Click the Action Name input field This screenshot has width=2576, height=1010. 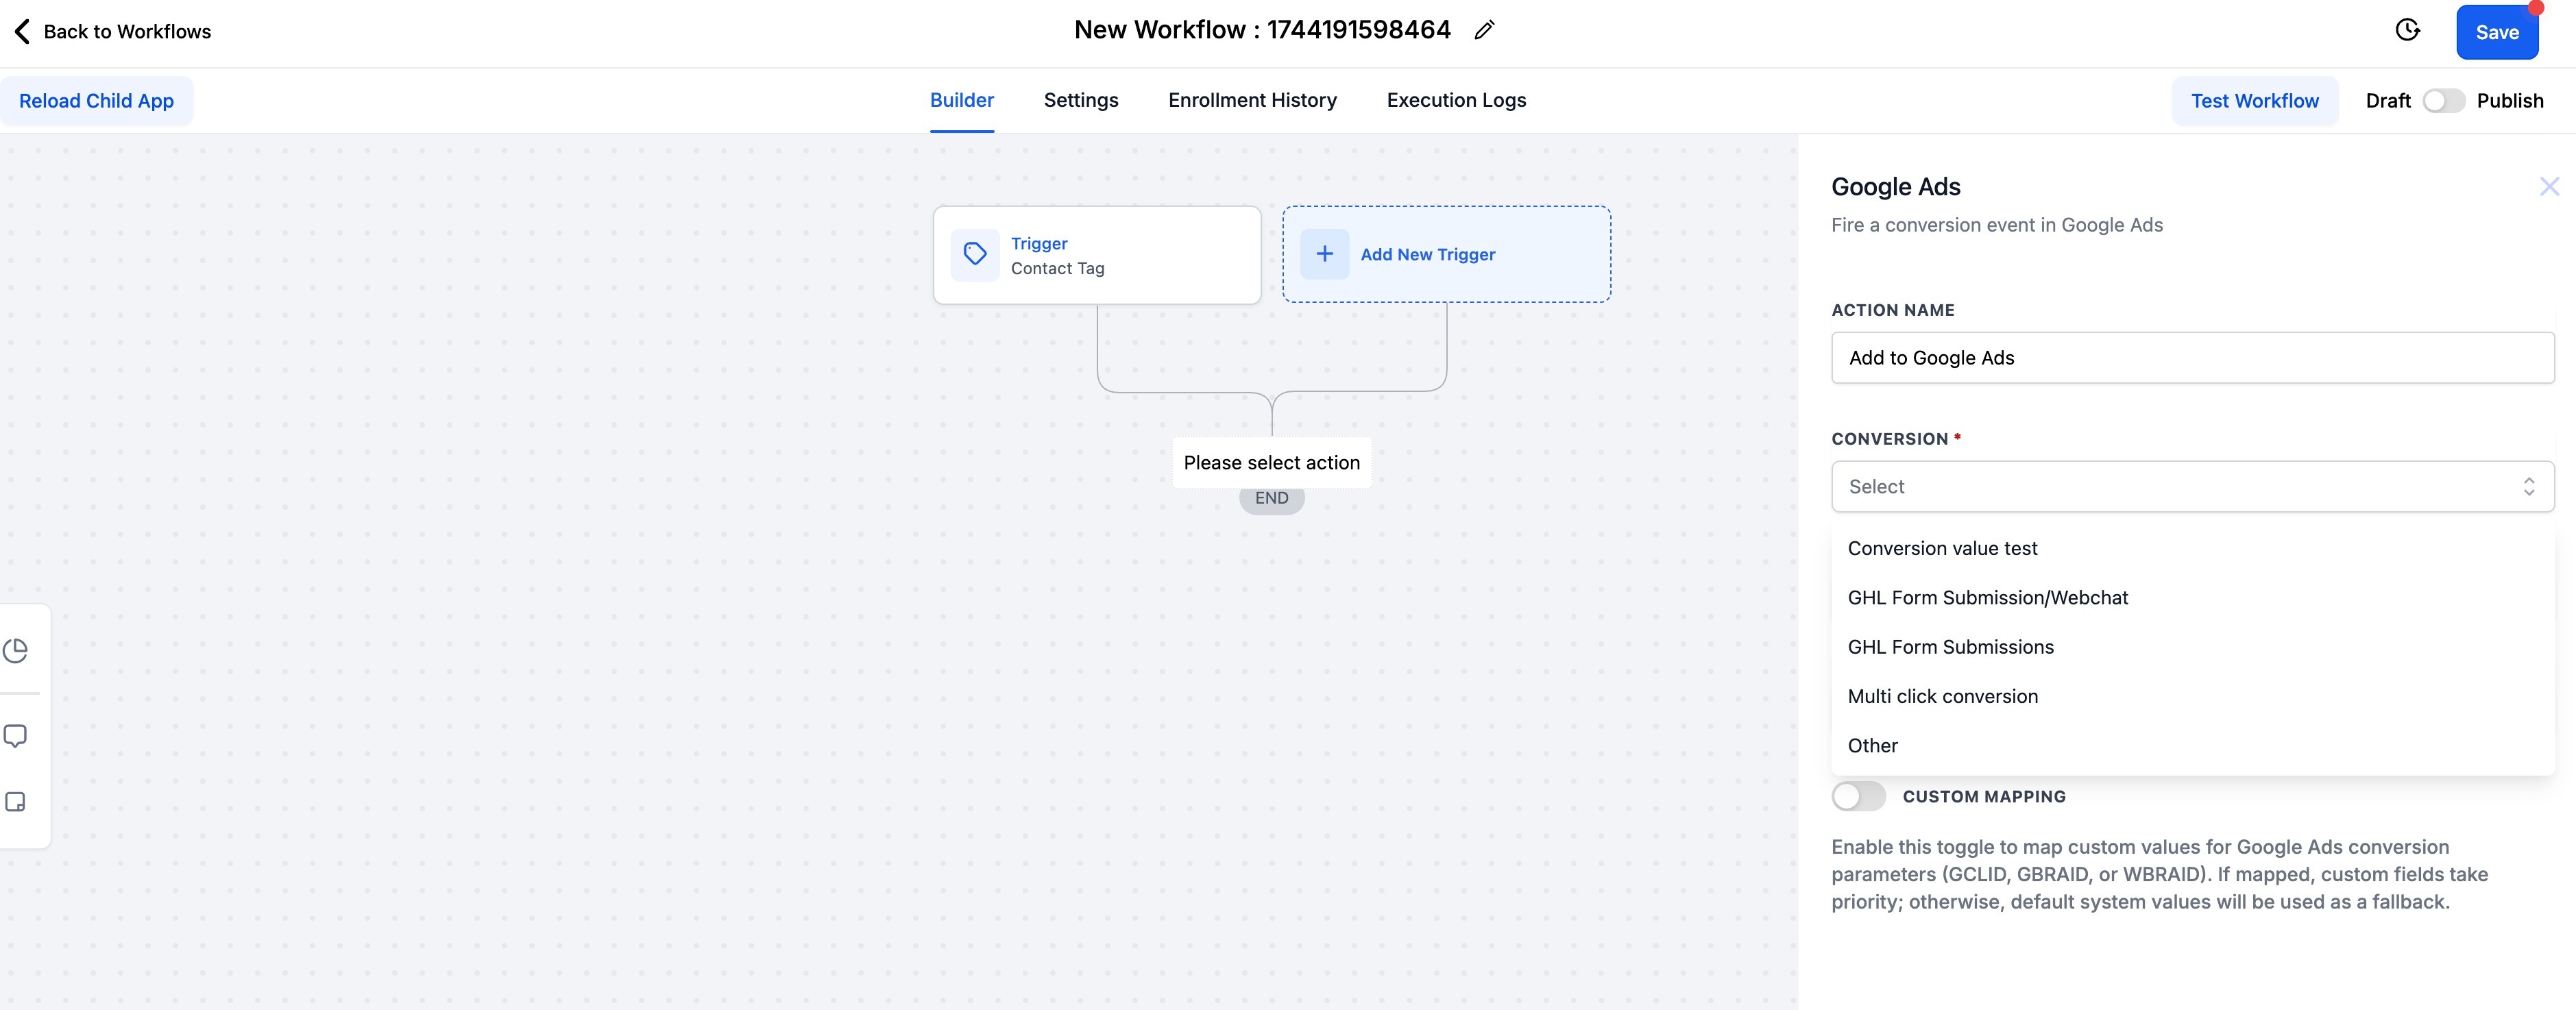[x=2192, y=358]
